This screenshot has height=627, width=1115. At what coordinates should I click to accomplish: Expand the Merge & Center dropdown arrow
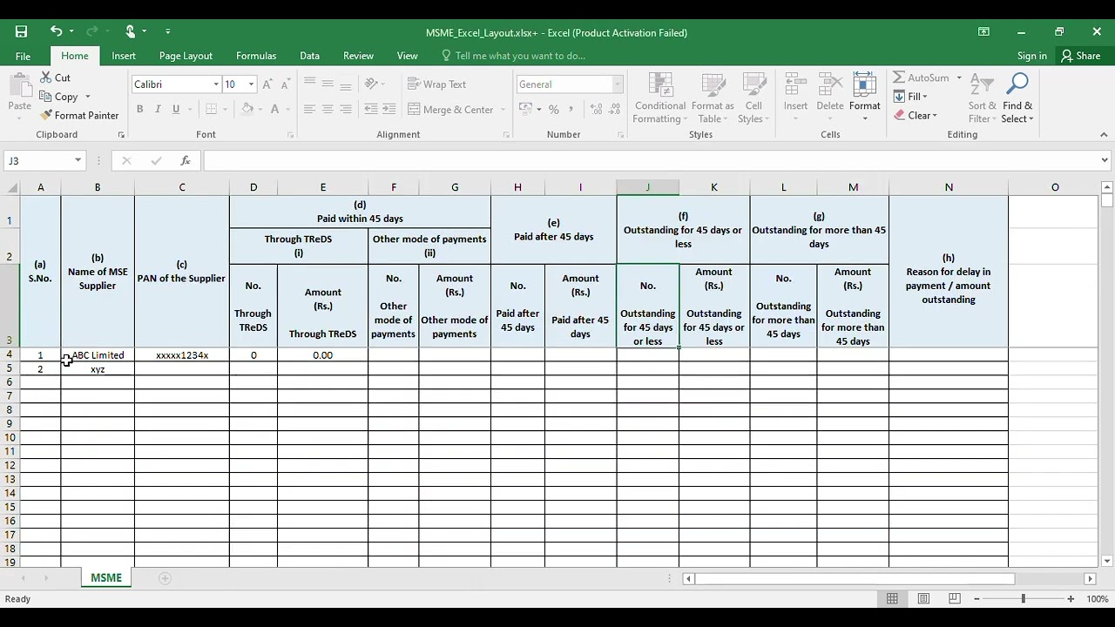pos(503,110)
